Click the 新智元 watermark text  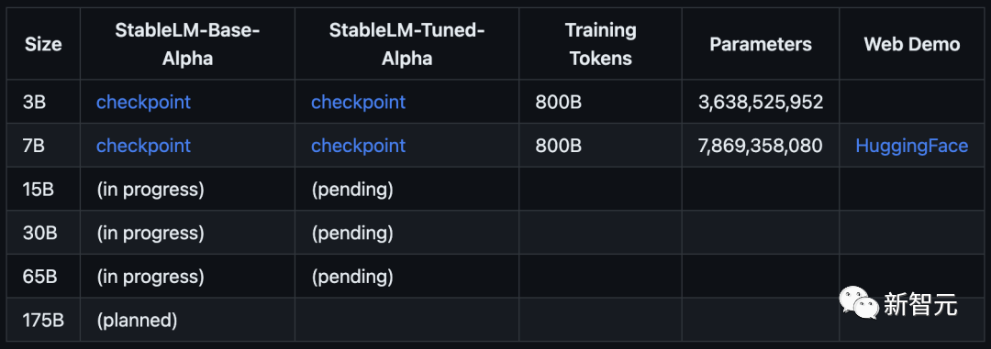(x=920, y=304)
